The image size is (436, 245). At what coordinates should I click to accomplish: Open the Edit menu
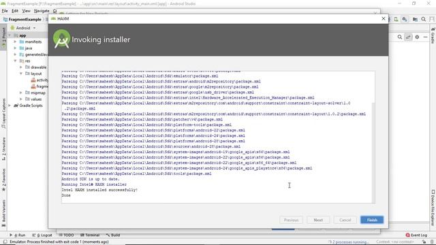coord(15,11)
